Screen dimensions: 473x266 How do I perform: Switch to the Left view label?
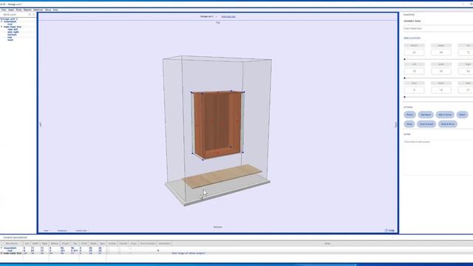click(x=40, y=124)
